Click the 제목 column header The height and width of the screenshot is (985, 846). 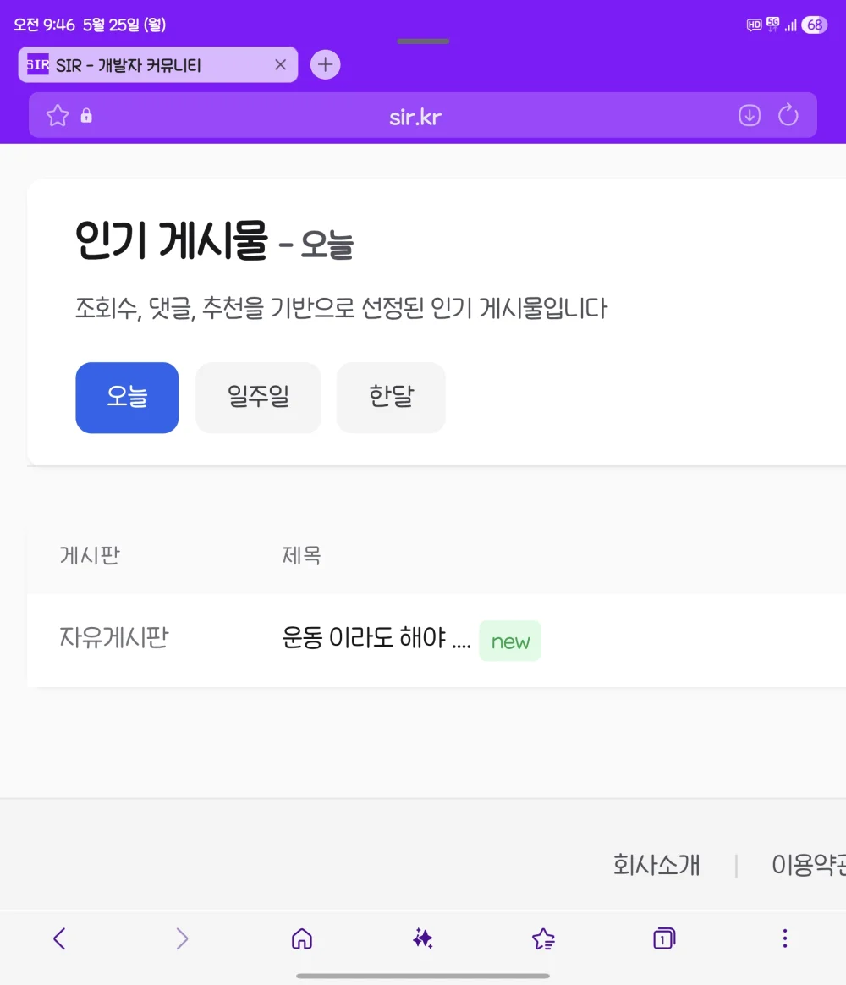(301, 555)
